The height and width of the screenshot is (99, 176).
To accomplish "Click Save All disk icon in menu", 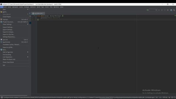I will click(1, 40).
